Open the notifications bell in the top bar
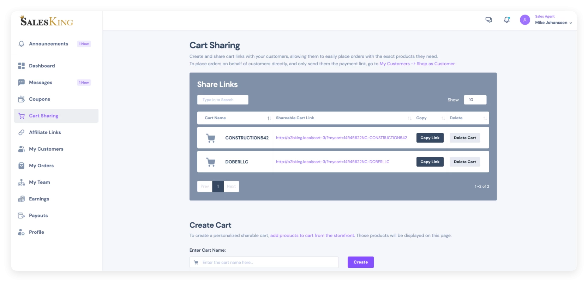 pos(507,20)
